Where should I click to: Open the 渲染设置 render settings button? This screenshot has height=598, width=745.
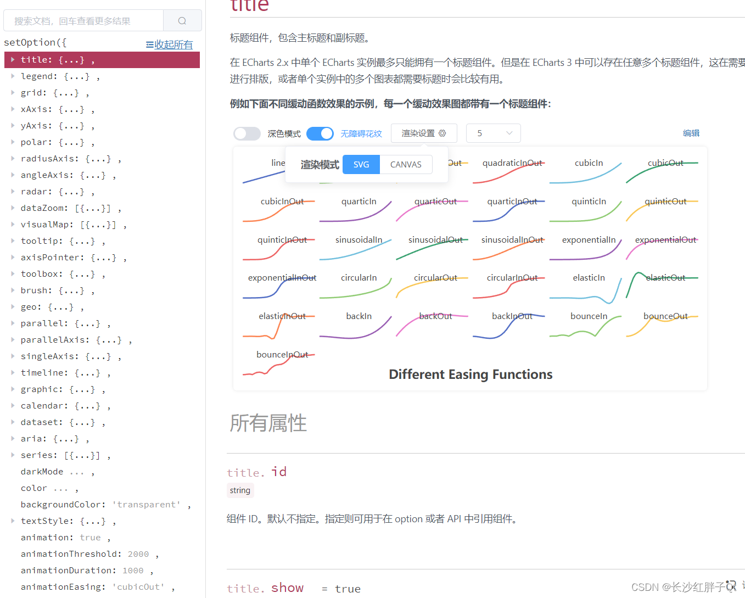pos(424,133)
